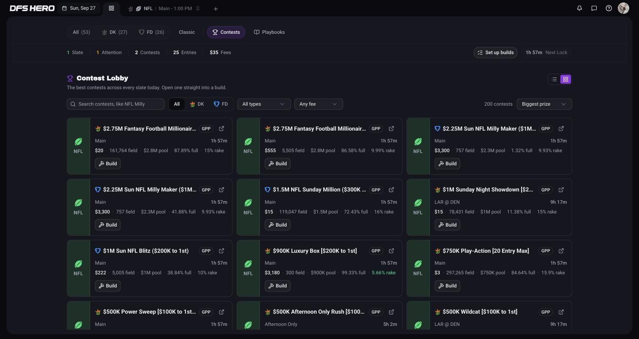Viewport: 639px width, 339px height.
Task: Open the dashboard grid icon in the top bar
Action: pos(111,8)
